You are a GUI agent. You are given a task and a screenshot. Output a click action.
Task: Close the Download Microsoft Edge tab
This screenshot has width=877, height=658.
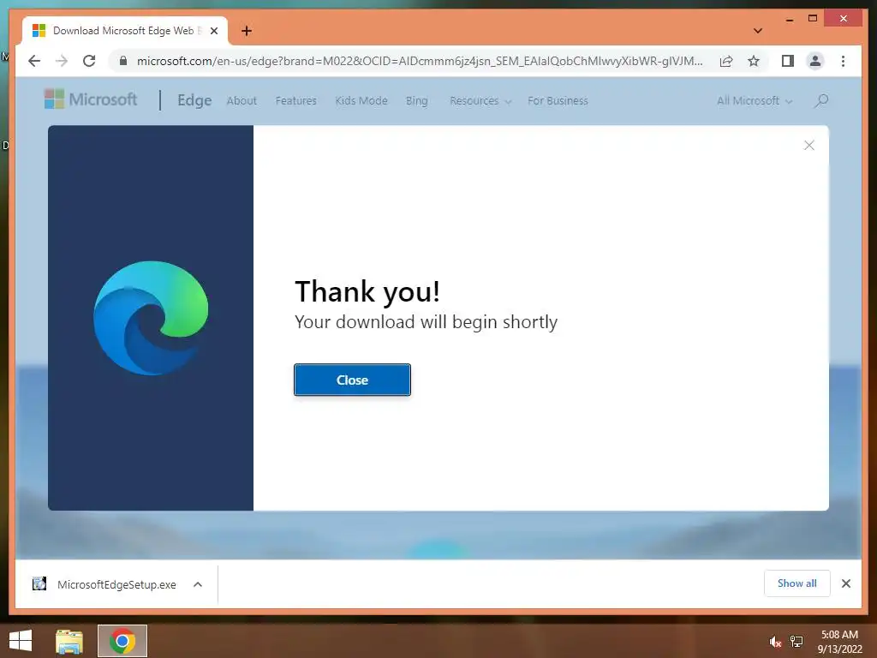pyautogui.click(x=213, y=31)
